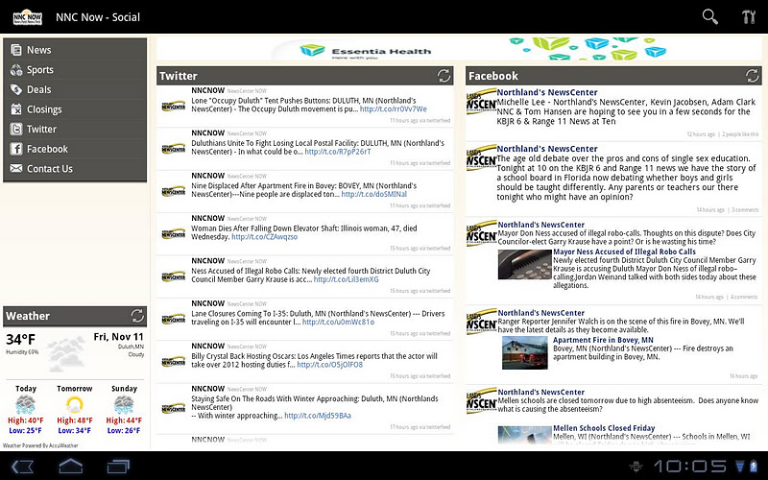The width and height of the screenshot is (768, 480).
Task: Open link http://t.co/rr0Vv7We
Action: pyautogui.click(x=394, y=109)
